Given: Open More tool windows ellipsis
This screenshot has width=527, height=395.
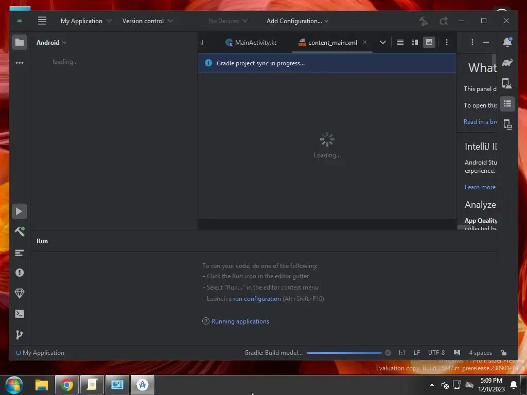Looking at the screenshot, I should 20,63.
